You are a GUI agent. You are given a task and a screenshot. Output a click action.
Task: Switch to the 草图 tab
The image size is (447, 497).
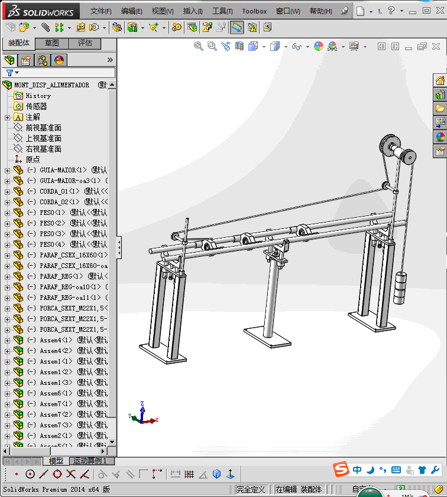[52, 43]
